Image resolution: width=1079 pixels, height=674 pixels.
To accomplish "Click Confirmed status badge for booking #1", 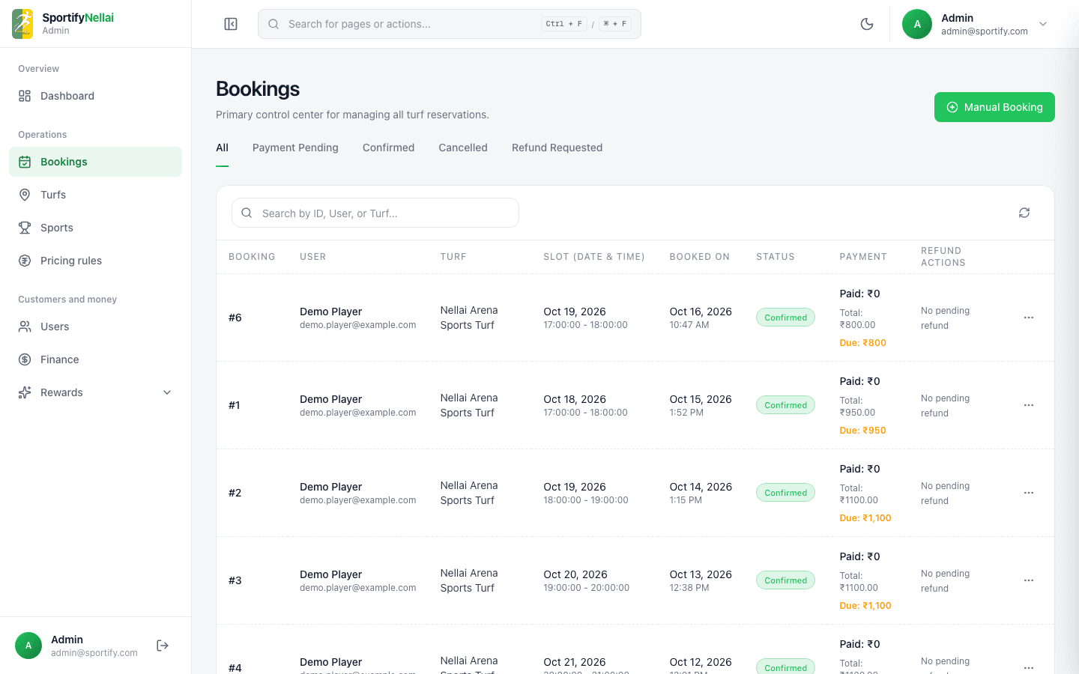I will [785, 405].
